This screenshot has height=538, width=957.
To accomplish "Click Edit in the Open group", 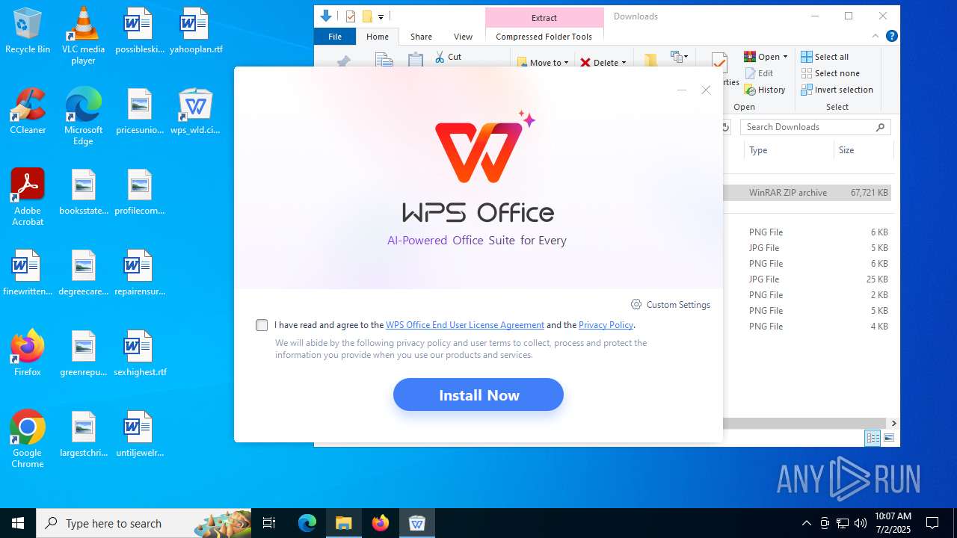I will coord(758,73).
